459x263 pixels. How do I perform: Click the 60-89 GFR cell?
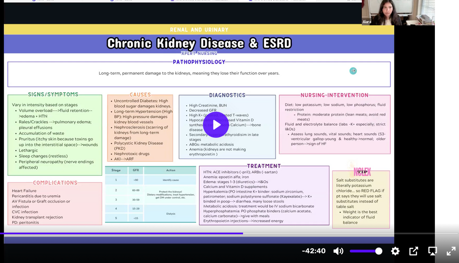136,190
